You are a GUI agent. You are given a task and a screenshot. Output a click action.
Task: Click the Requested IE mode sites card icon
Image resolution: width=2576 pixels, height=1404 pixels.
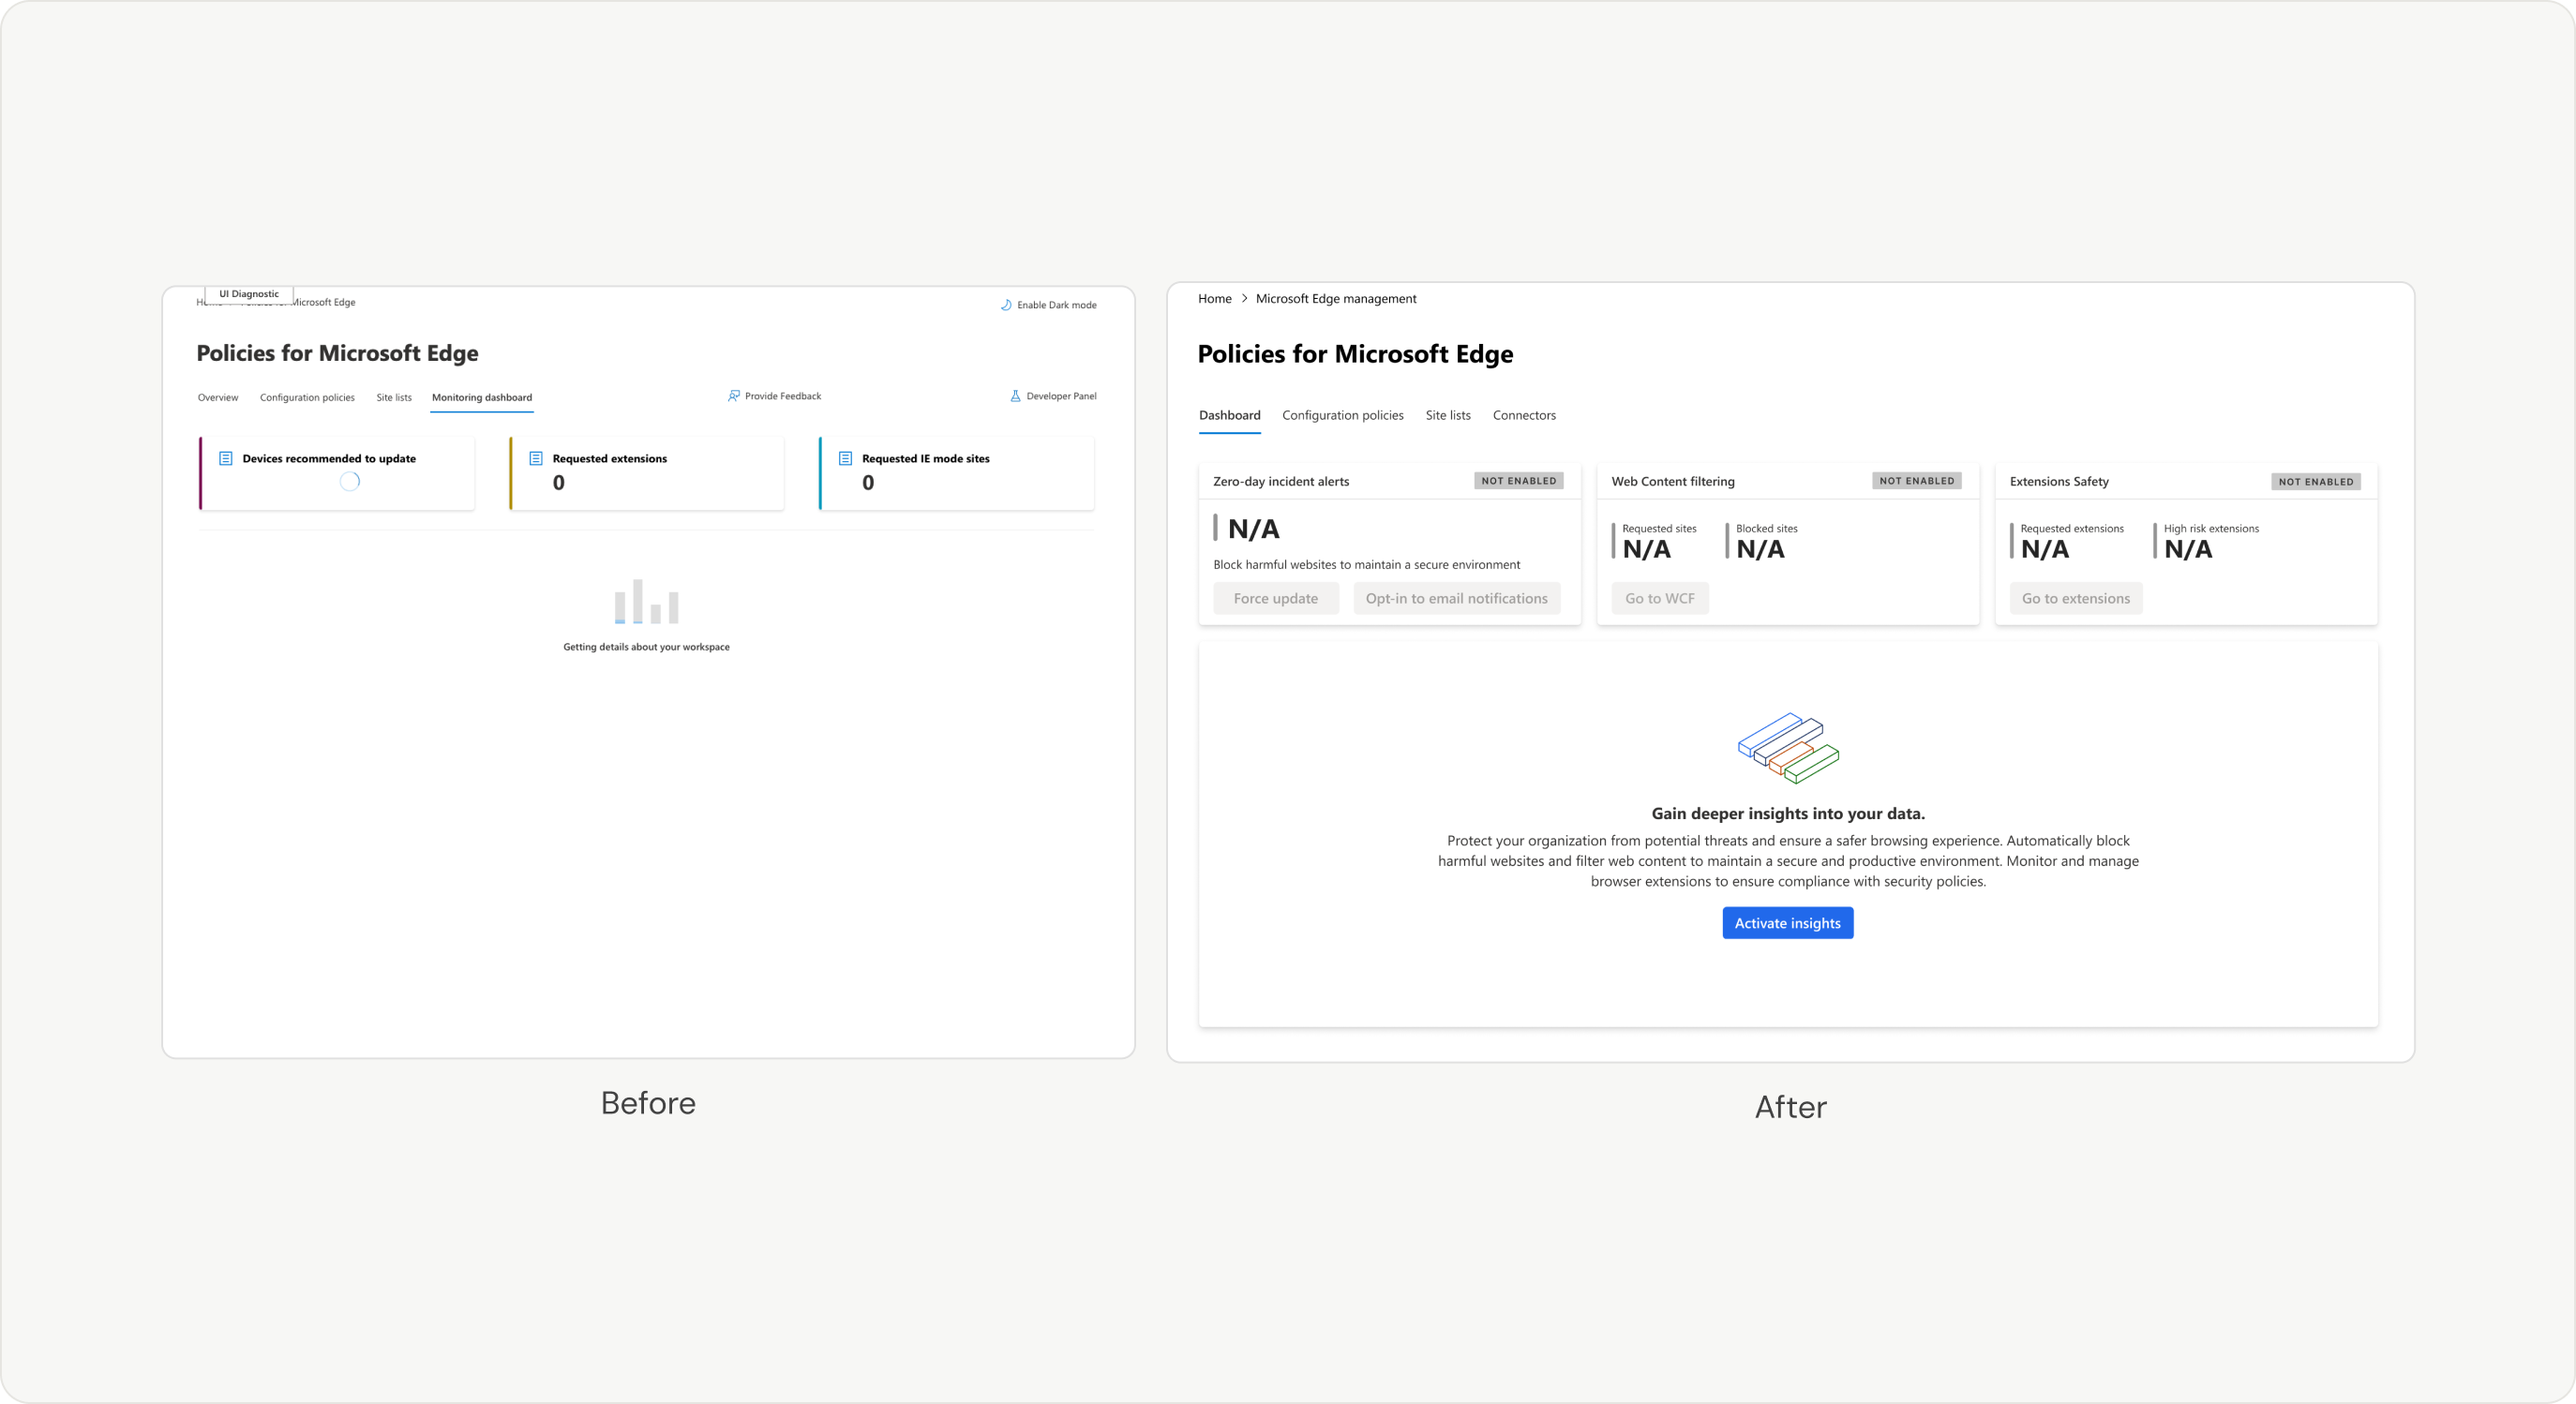pos(845,458)
